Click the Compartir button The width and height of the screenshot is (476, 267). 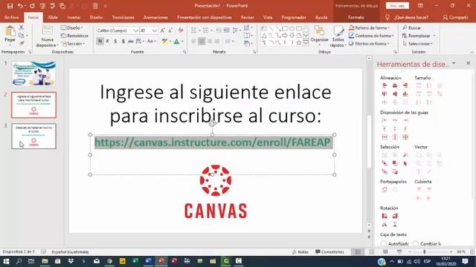(455, 17)
